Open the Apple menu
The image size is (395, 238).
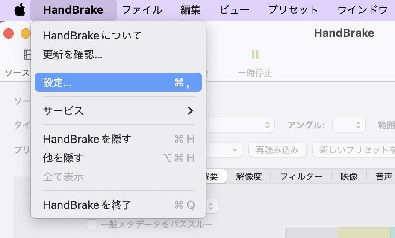[20, 10]
